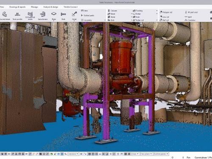
Task: Select the Mesh tool
Action: 136,17
